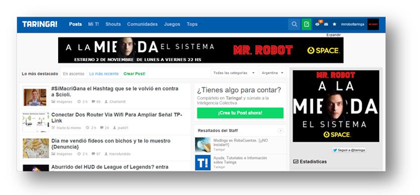Click the hierrofundido author name
The height and width of the screenshot is (195, 420).
120,154
